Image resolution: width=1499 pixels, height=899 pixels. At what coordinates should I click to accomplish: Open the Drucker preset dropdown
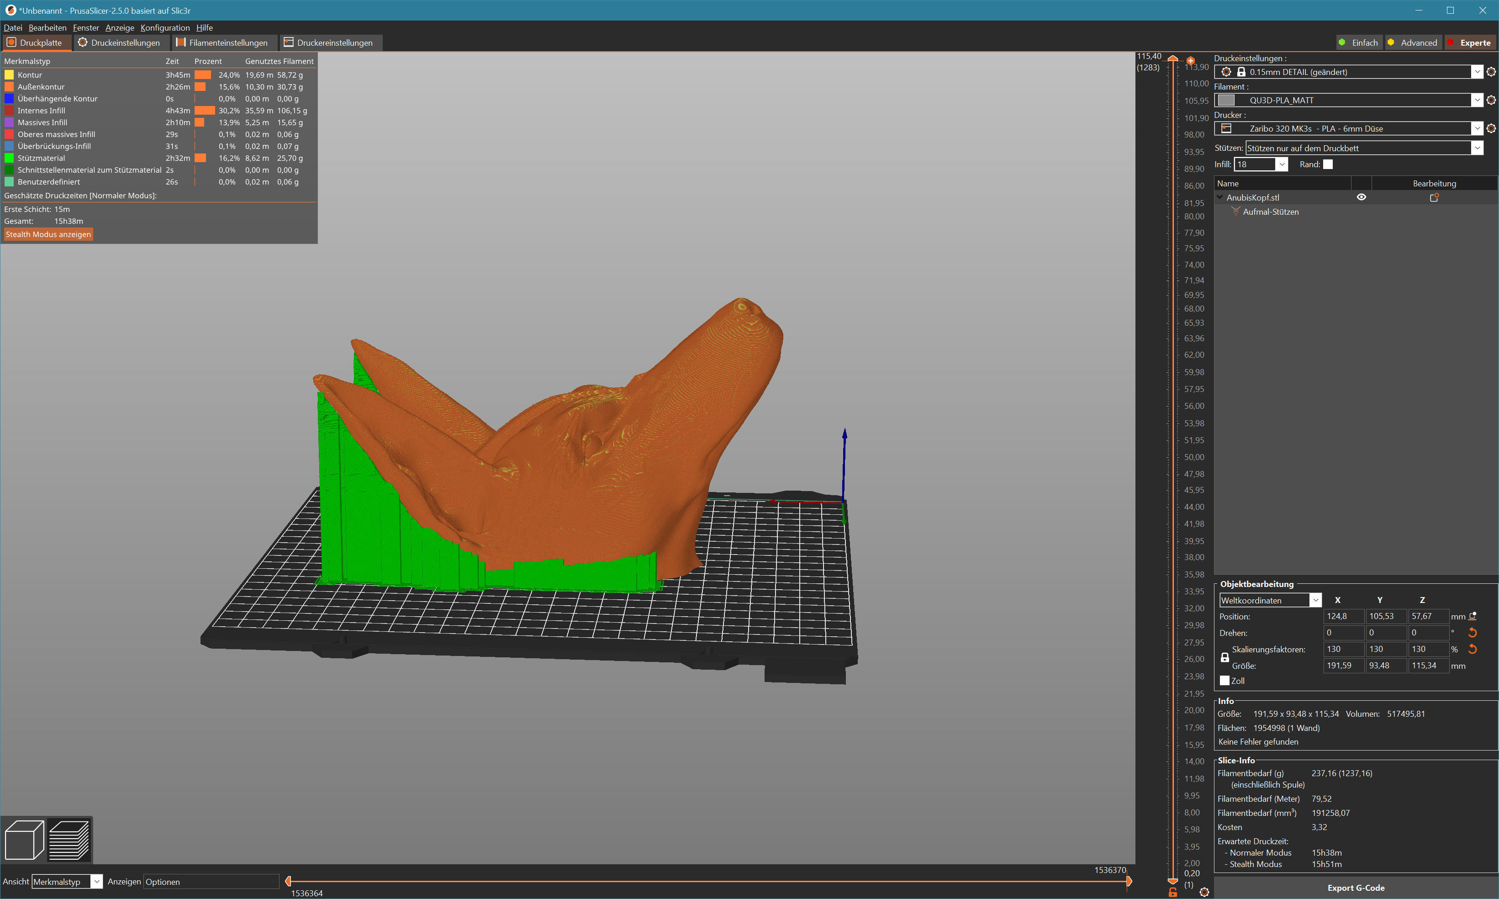pos(1477,128)
